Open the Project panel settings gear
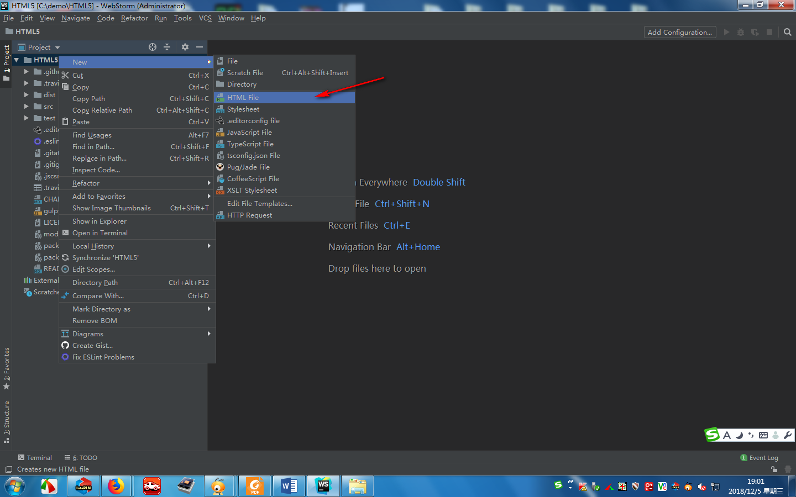 [185, 47]
